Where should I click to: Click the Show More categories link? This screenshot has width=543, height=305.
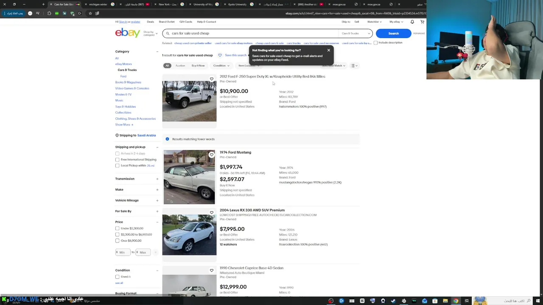click(124, 125)
